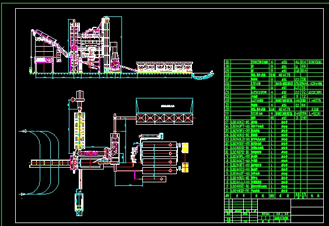This screenshot has width=329, height=226.
Task: Select the lower yellow box in plan view
Action: click(x=185, y=168)
